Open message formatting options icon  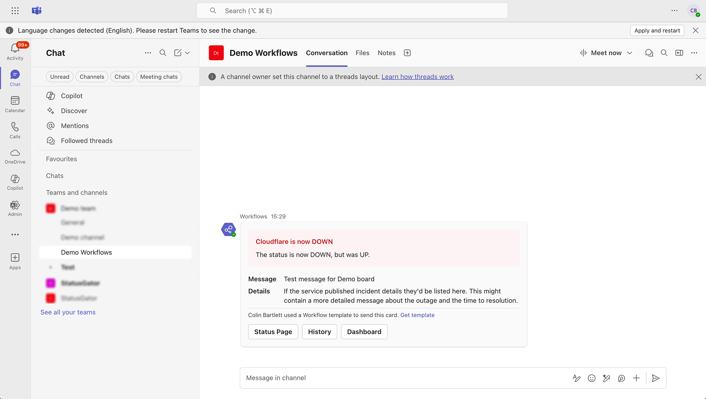577,378
